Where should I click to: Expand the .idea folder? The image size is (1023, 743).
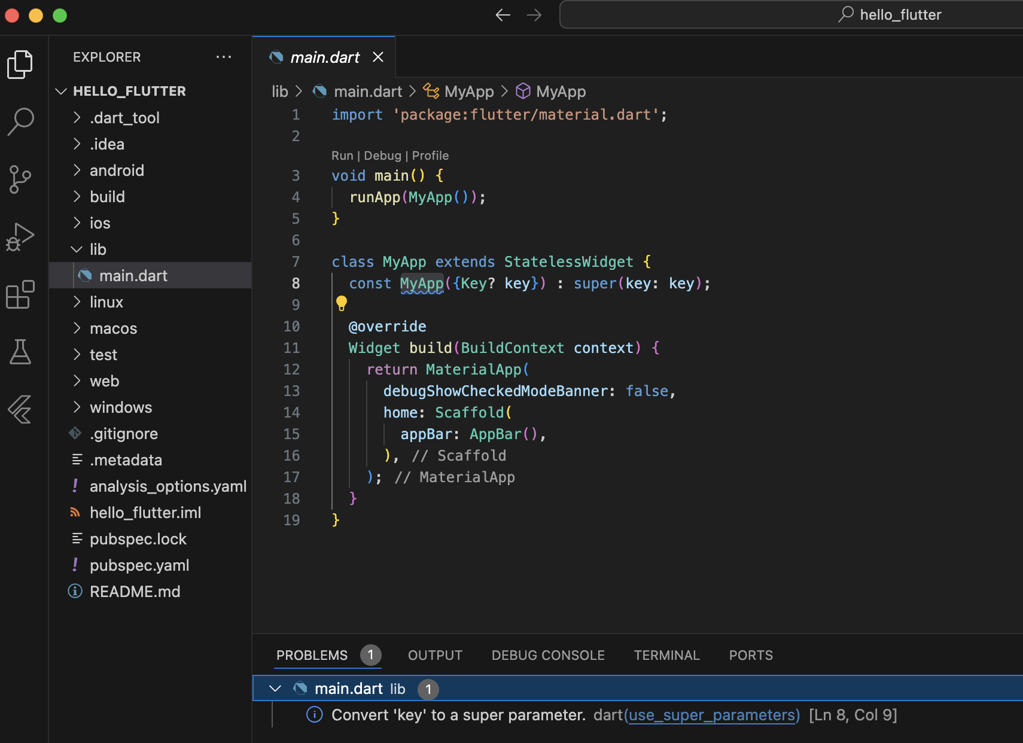(77, 144)
